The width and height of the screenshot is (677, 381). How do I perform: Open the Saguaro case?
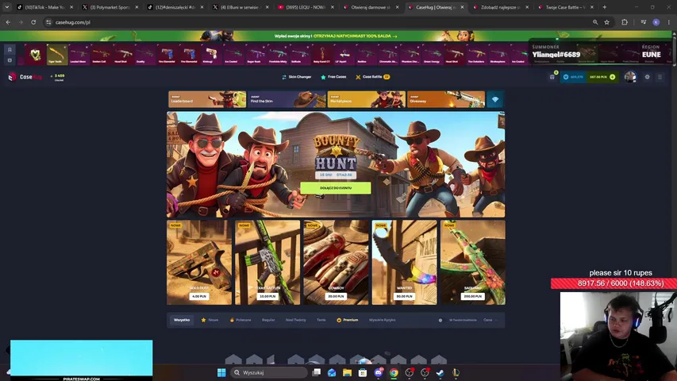tap(473, 262)
